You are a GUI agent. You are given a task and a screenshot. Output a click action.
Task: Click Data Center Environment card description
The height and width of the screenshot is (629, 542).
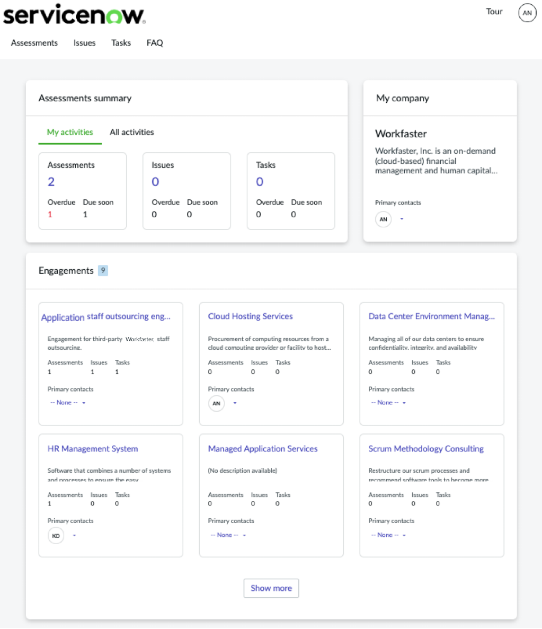tap(426, 343)
